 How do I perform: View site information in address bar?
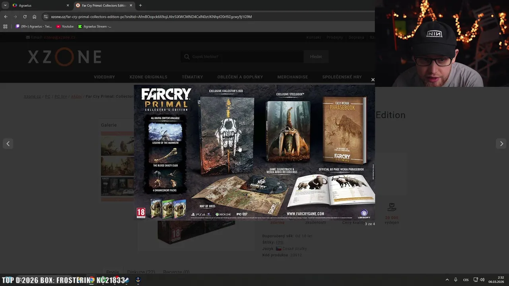(x=46, y=17)
